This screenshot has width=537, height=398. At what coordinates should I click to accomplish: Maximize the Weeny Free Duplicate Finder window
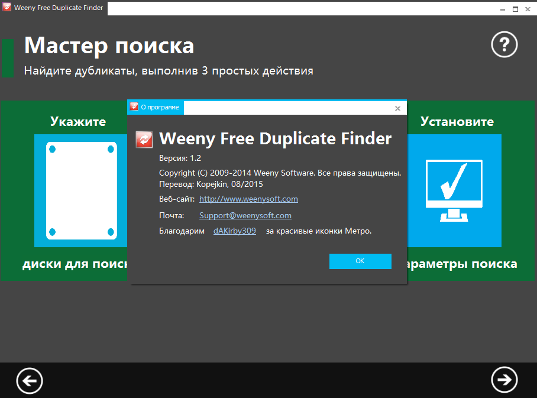(515, 9)
